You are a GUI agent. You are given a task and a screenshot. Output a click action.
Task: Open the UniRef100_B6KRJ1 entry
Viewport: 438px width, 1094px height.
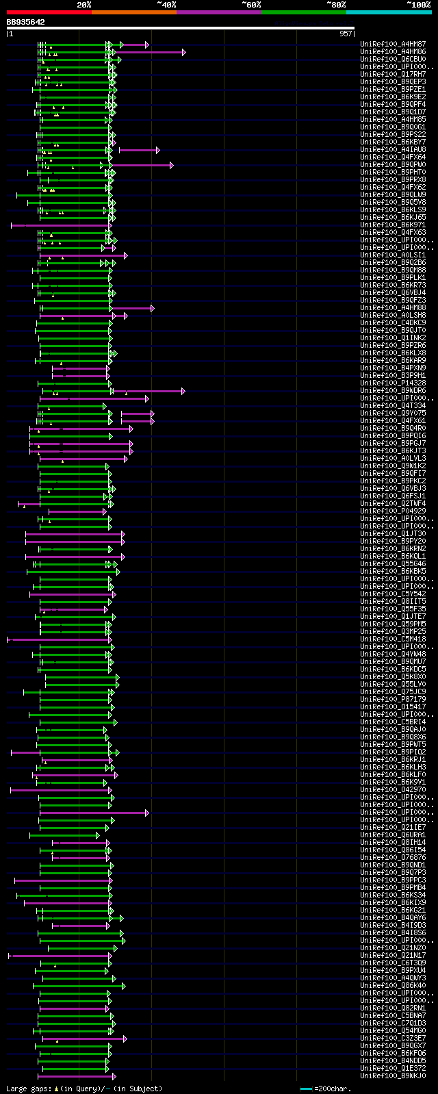click(x=393, y=760)
